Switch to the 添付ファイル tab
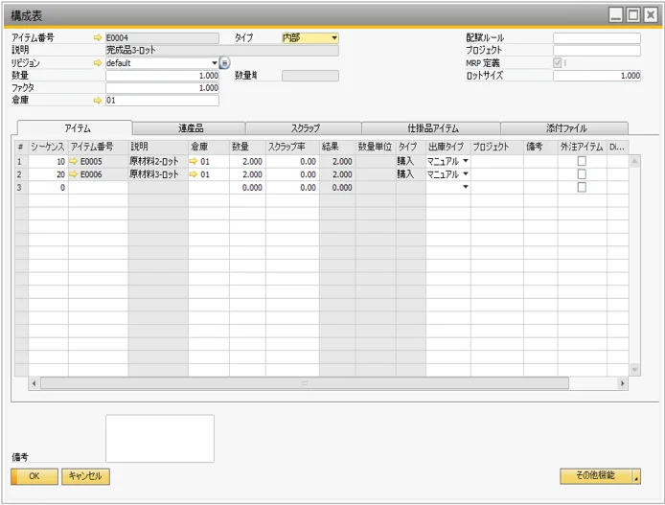 tap(565, 128)
